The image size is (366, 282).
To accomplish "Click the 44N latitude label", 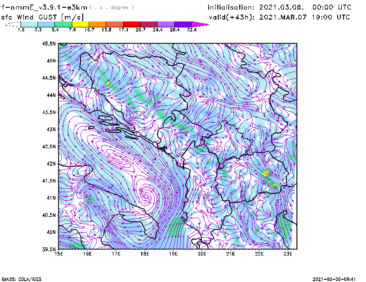I will pyautogui.click(x=51, y=95).
